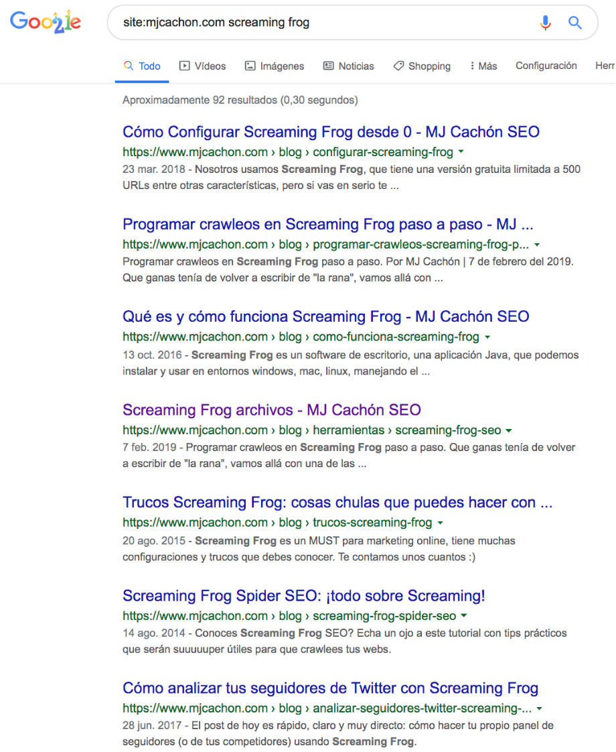Click the '7 feb. 2019' snippet date
Image resolution: width=616 pixels, height=752 pixels.
[149, 448]
